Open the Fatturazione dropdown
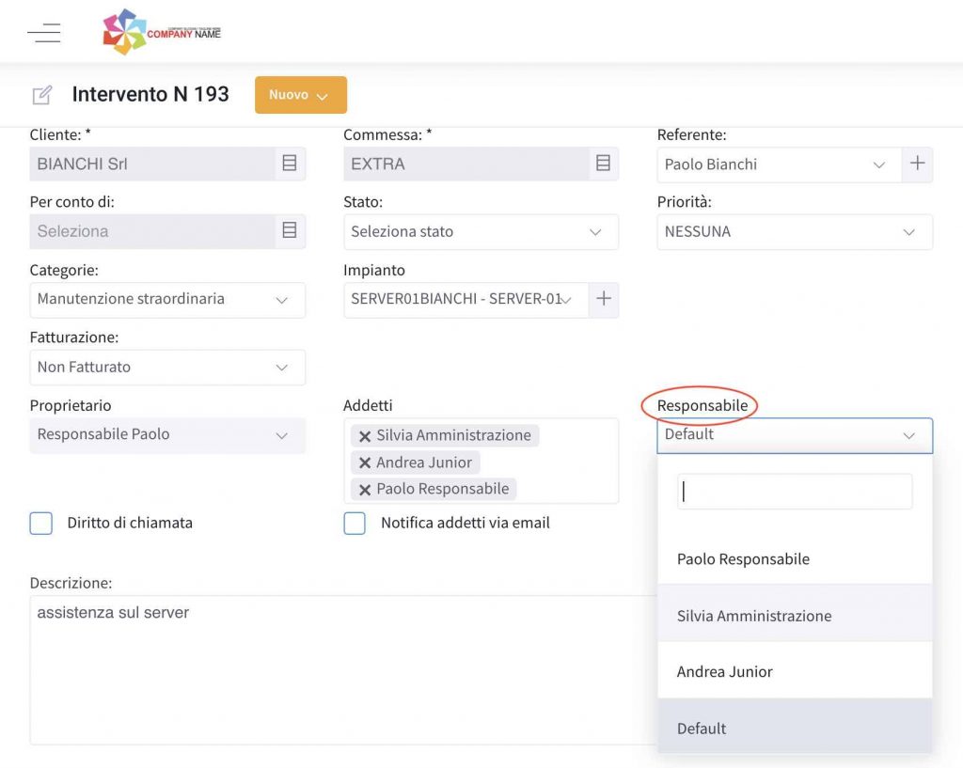Viewport: 963px width, 768px height. [x=167, y=368]
